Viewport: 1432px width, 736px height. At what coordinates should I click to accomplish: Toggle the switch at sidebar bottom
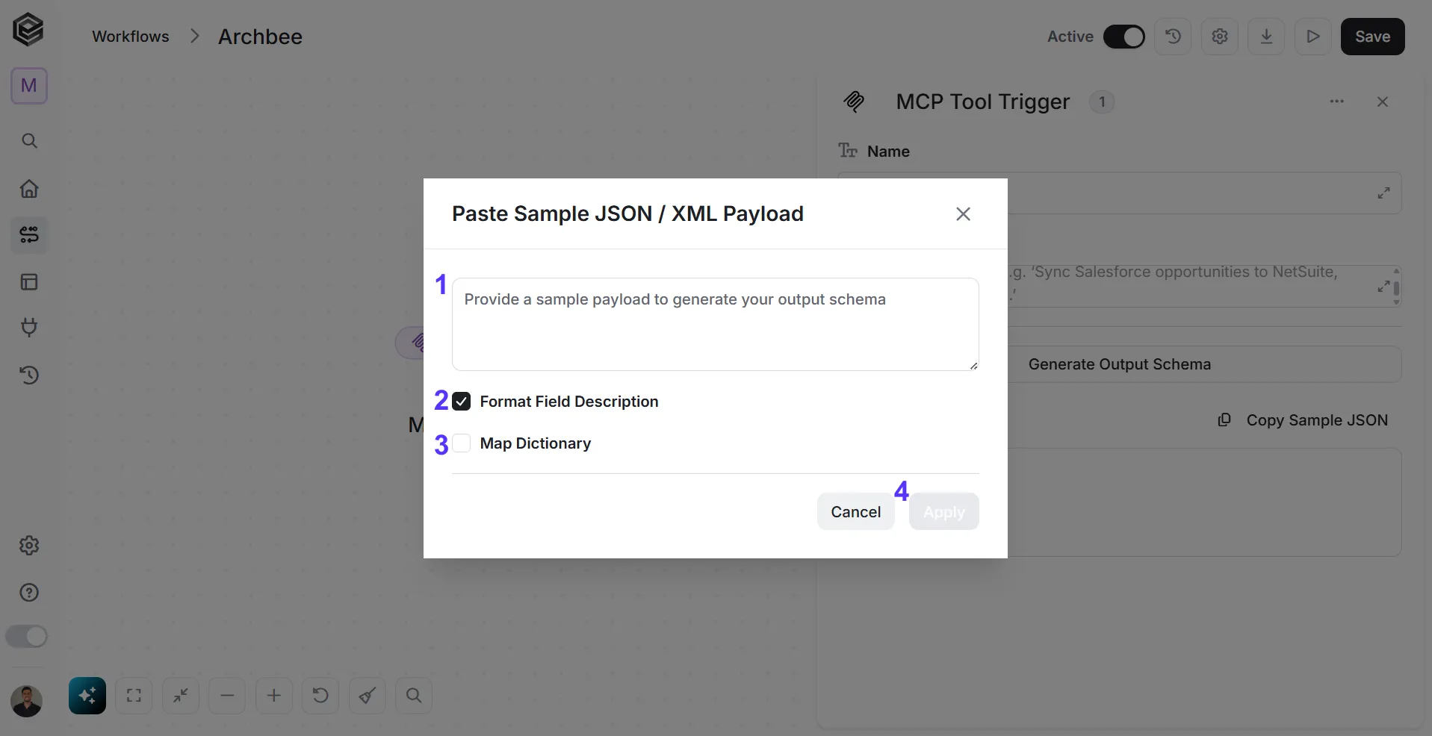(27, 637)
